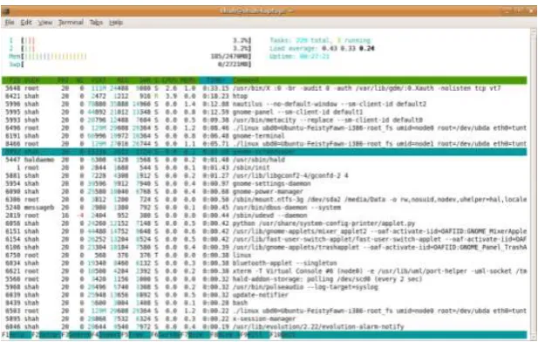Select the /usr/bin/dbus-daemon --system row
This screenshot has height=342, width=538.
point(264,208)
